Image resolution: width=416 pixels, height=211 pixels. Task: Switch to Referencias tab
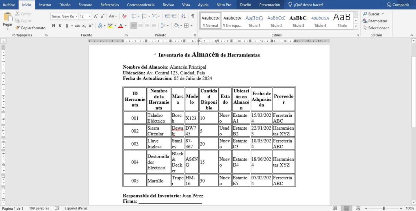pos(110,5)
